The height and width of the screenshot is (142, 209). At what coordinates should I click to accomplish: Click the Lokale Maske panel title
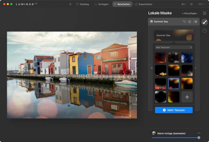(x=160, y=13)
